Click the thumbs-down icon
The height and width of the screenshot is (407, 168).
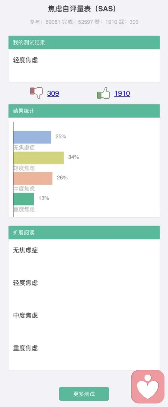point(37,93)
